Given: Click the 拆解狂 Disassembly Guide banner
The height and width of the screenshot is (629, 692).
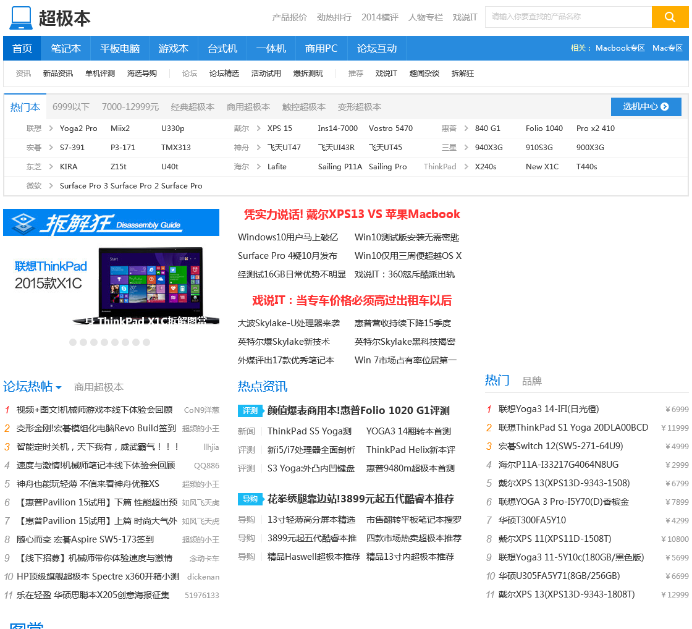Looking at the screenshot, I should coord(111,222).
